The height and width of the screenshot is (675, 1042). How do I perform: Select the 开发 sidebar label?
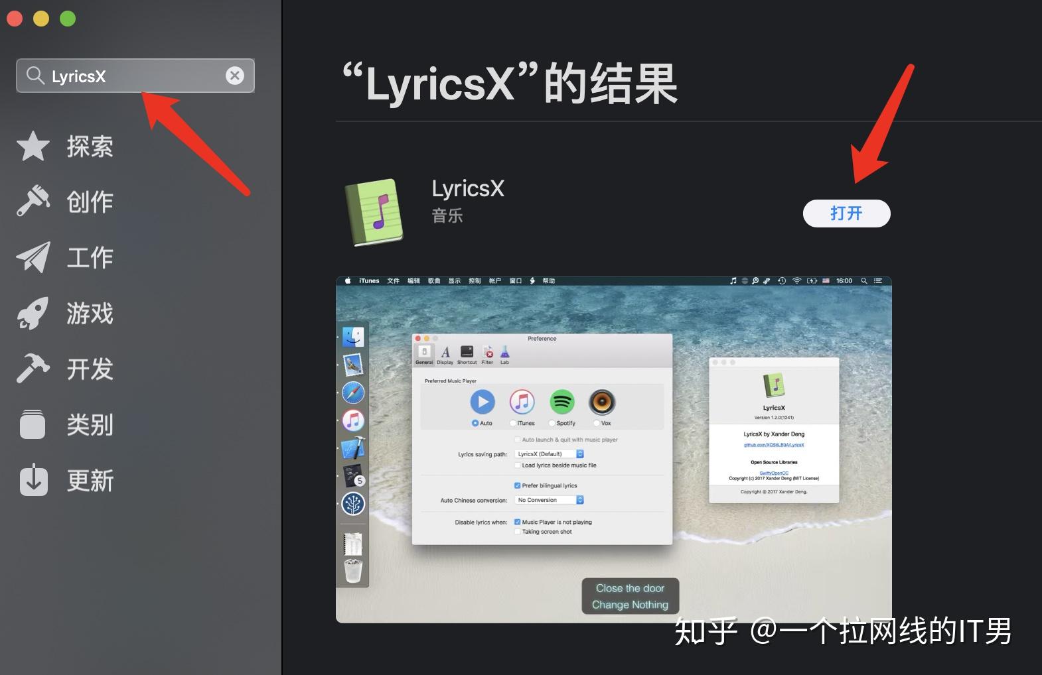click(90, 369)
